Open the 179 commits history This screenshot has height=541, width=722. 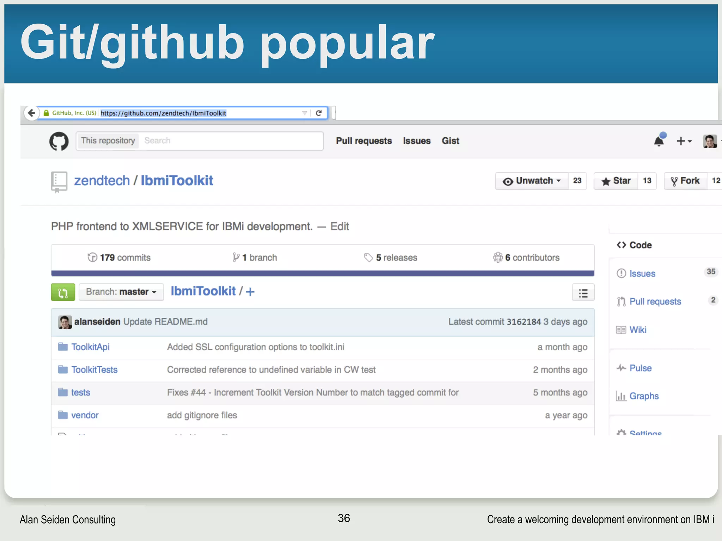tap(119, 257)
